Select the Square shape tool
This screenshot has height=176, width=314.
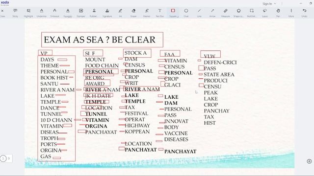(173, 12)
